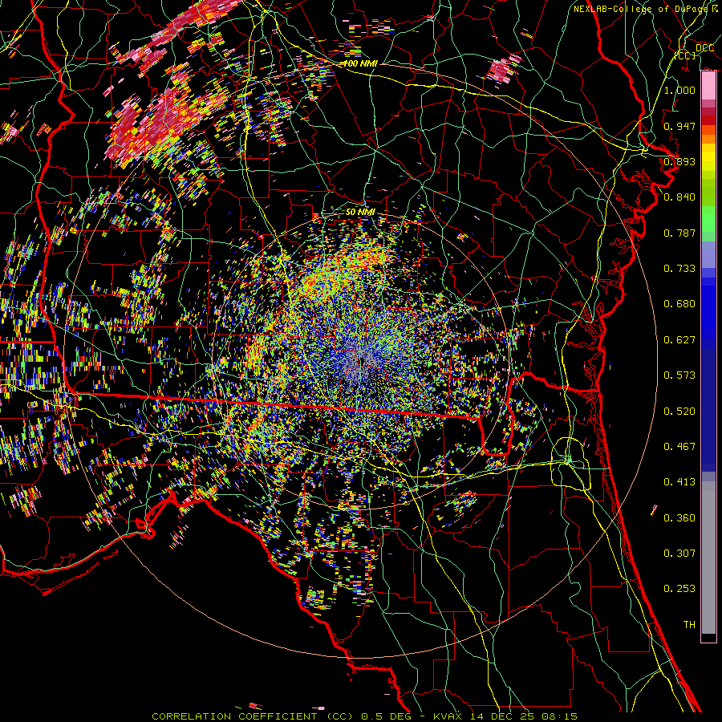722x722 pixels.
Task: Click the radar site at the map center
Action: coord(362,360)
